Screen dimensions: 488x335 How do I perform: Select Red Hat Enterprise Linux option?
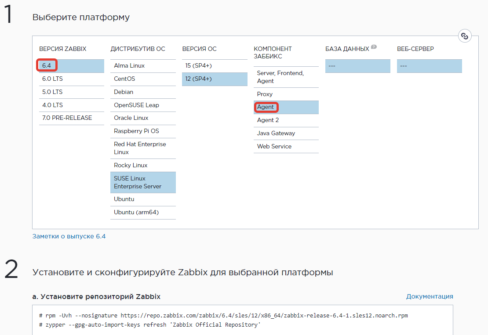[140, 148]
